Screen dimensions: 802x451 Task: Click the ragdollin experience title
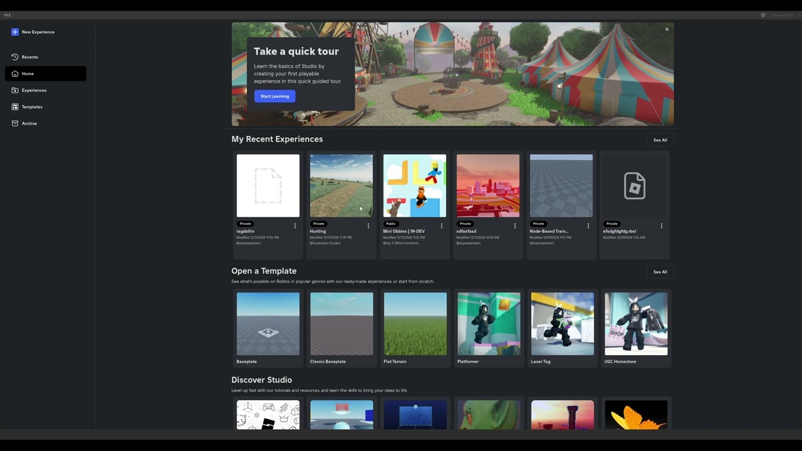pos(246,231)
